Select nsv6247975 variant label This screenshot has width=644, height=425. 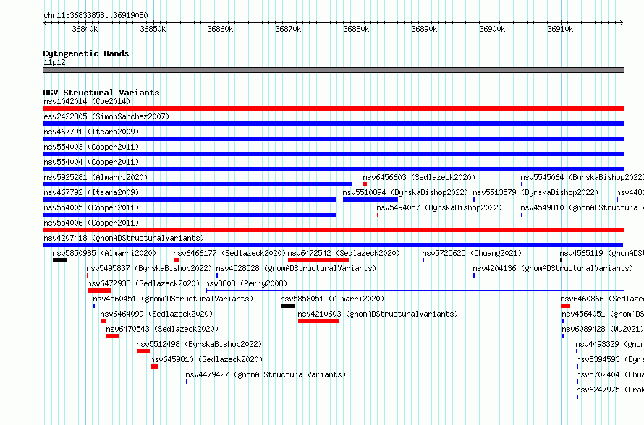click(x=609, y=390)
